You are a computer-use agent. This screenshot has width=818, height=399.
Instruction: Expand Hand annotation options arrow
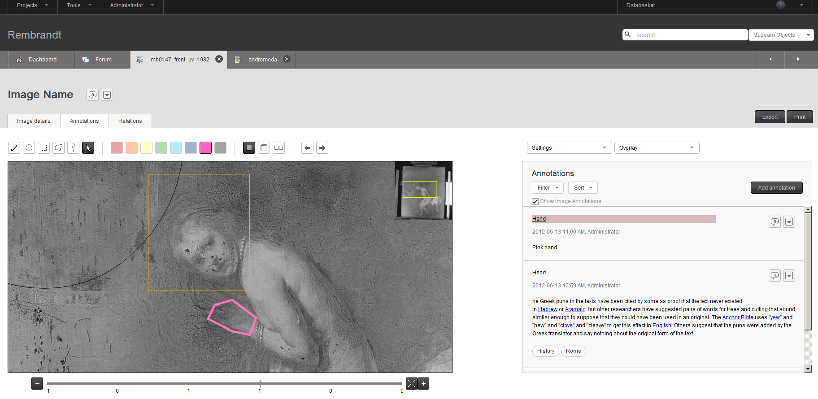[789, 221]
